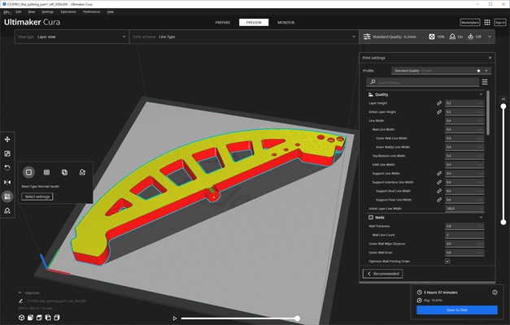Open the Extensions menu
510x325 pixels.
click(68, 11)
